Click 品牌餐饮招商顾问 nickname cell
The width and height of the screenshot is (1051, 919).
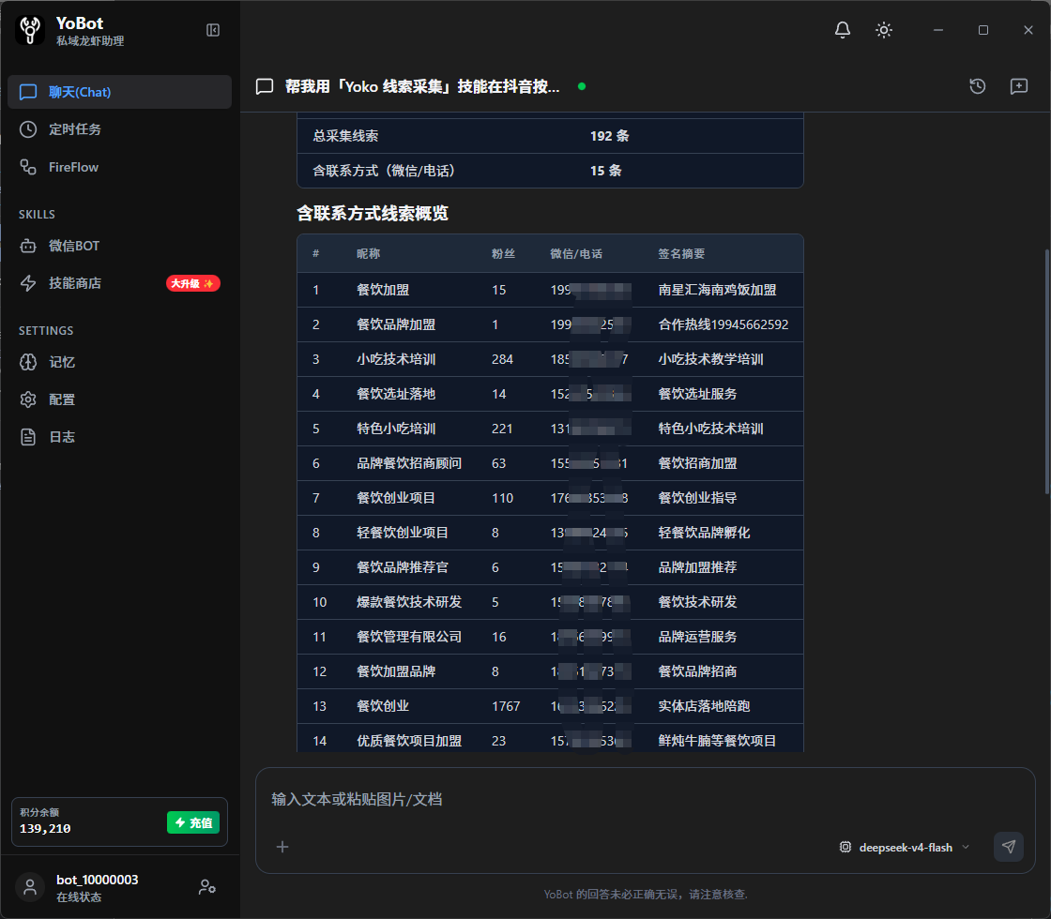pos(409,463)
